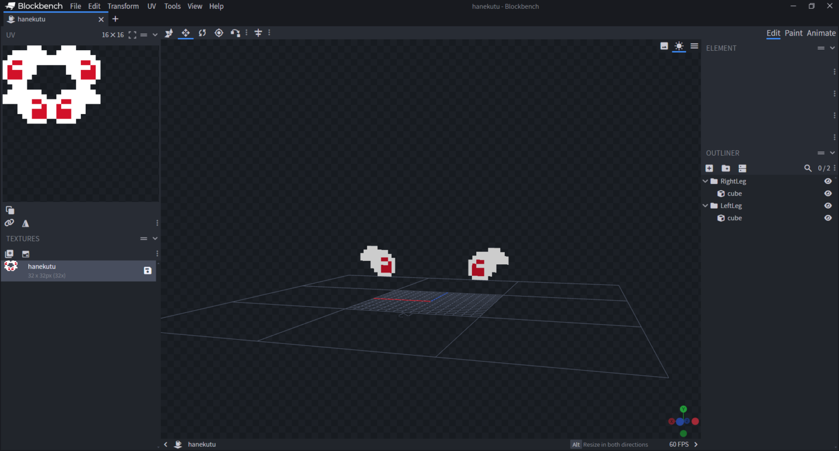Image resolution: width=839 pixels, height=451 pixels.
Task: Select the Pivot tool
Action: pyautogui.click(x=218, y=33)
